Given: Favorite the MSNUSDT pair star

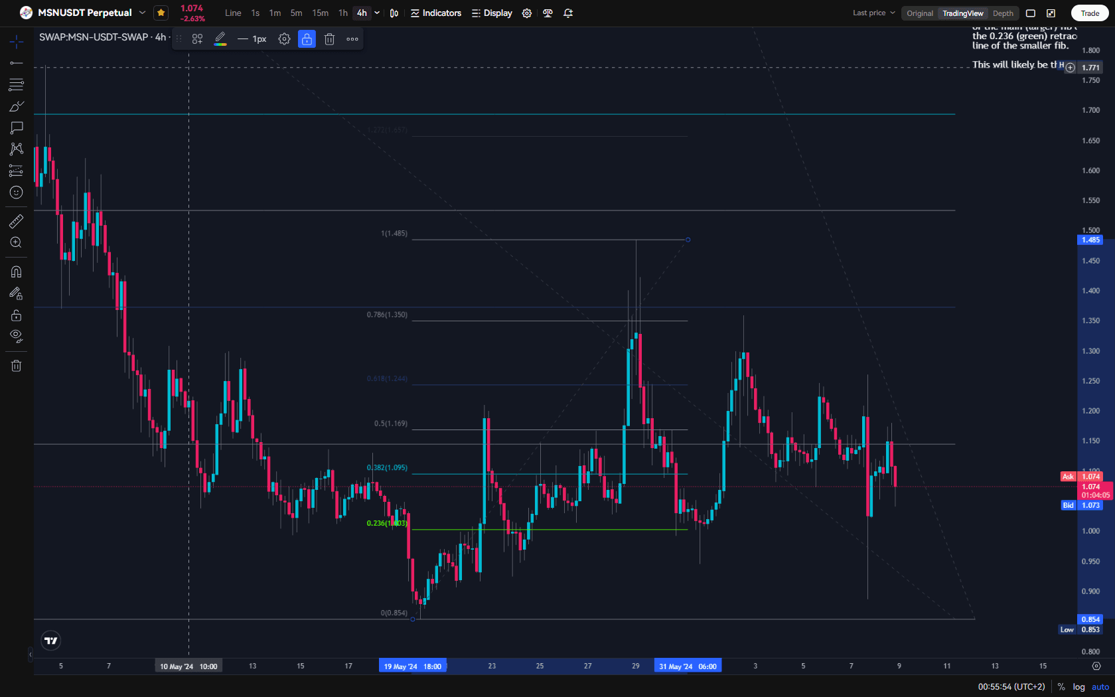Looking at the screenshot, I should pyautogui.click(x=161, y=13).
